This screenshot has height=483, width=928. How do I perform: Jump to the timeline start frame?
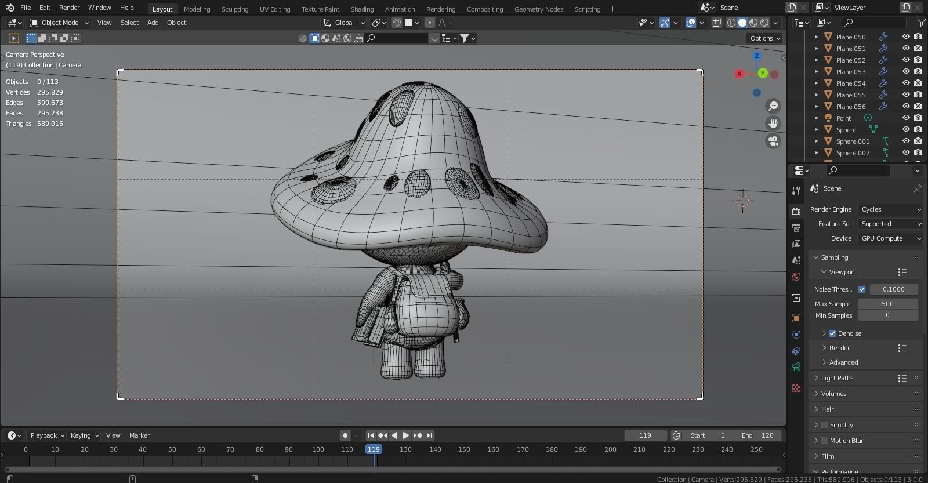click(371, 435)
